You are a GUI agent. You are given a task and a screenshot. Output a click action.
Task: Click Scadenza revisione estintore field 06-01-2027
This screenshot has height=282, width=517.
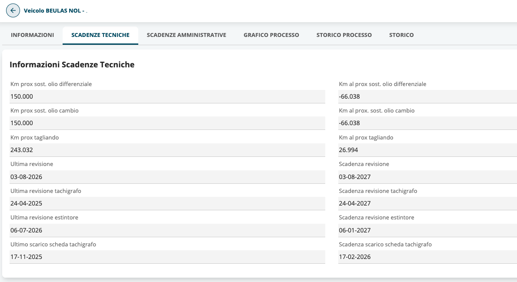[428, 230]
